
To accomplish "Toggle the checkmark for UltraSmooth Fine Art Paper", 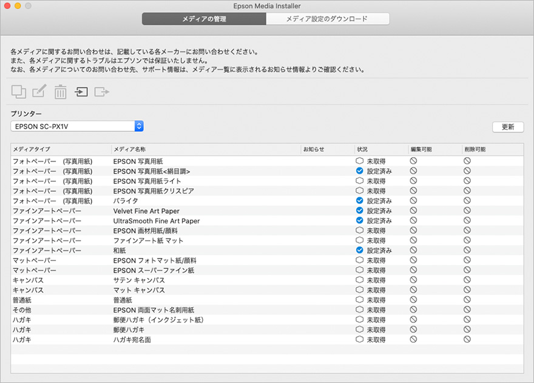I will pos(360,221).
